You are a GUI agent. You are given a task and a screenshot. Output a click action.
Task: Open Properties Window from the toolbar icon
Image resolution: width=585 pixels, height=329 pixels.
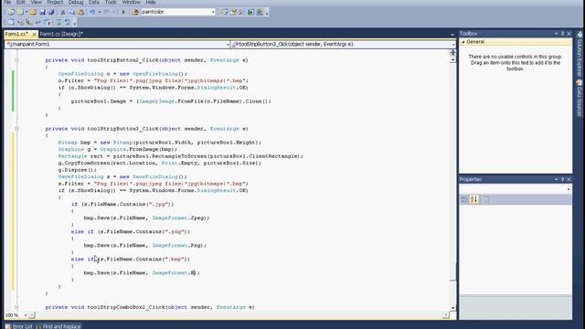(233, 12)
